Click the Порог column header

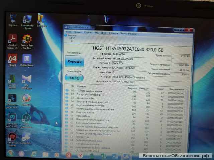point(160,89)
